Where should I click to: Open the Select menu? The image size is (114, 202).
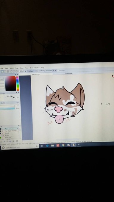point(12,68)
